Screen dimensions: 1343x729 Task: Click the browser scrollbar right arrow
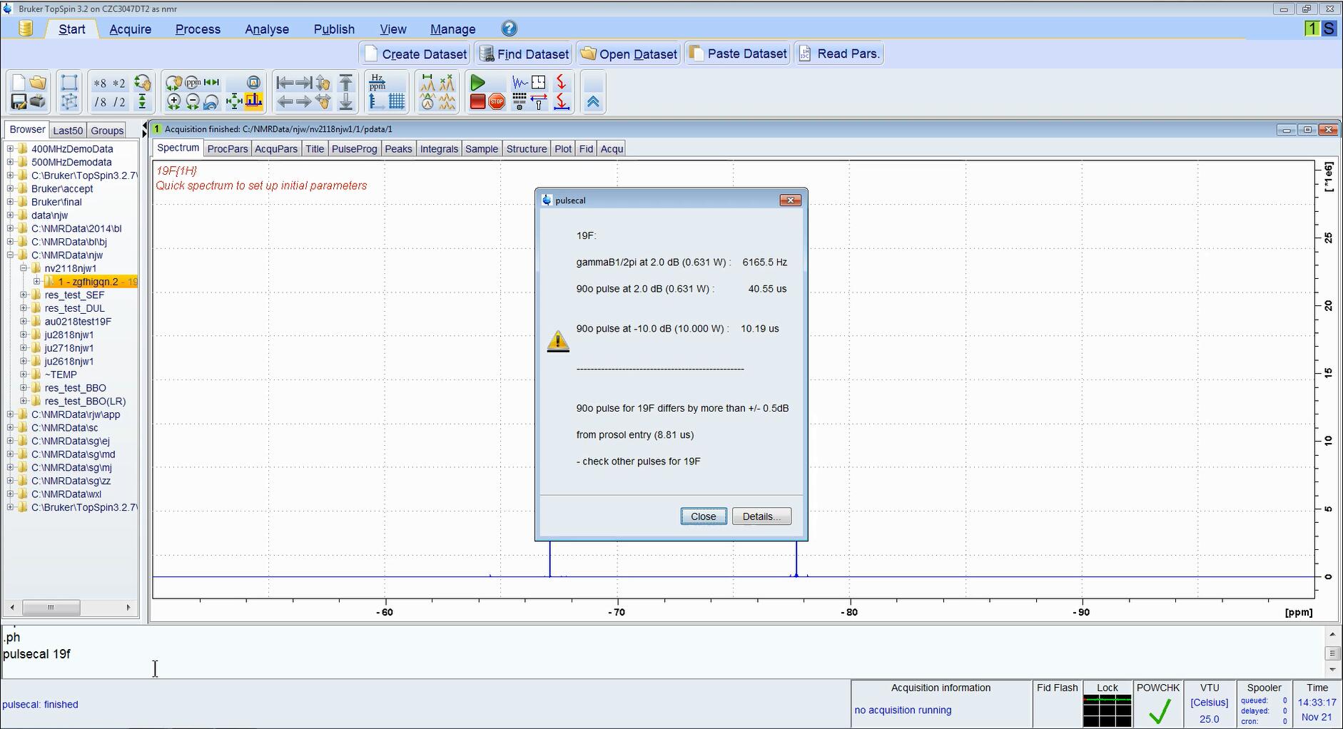tap(128, 607)
